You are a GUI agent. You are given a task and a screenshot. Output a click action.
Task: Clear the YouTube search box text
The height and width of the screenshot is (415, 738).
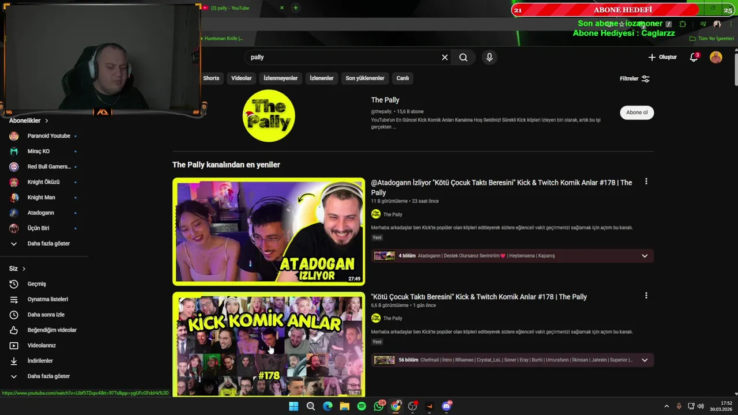[x=445, y=57]
